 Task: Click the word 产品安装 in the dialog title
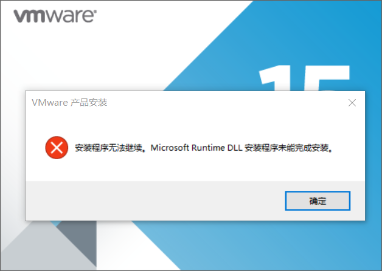[89, 103]
